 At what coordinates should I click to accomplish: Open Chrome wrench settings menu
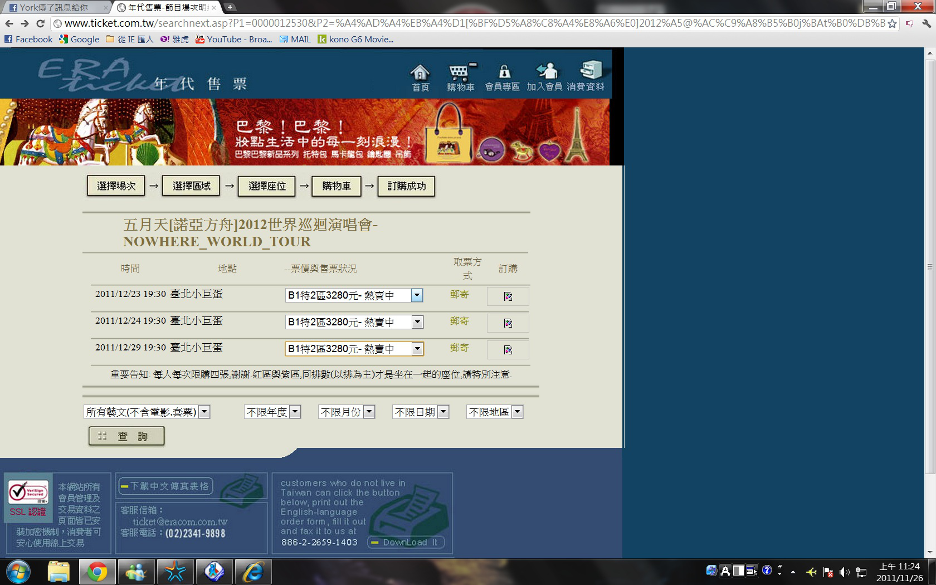[x=926, y=23]
